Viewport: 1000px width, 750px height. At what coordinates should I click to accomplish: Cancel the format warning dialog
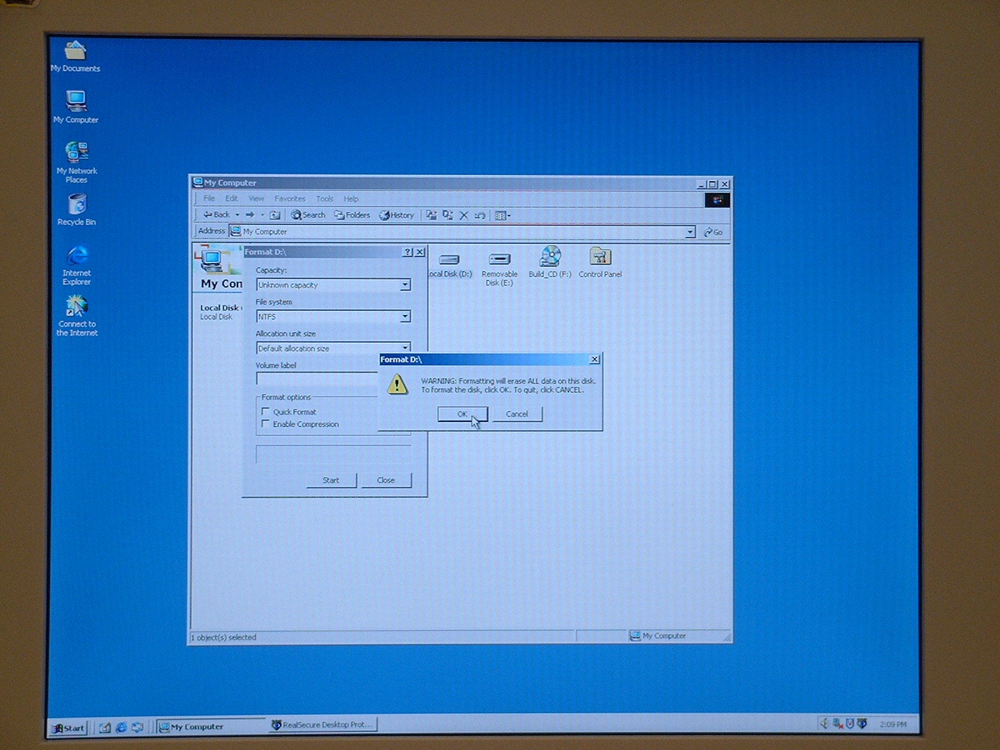[517, 414]
